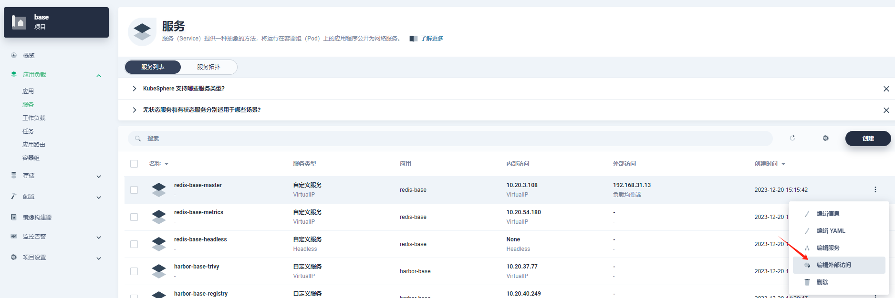895x298 pixels.
Task: Open the harbor-base-registry service link
Action: [201, 294]
